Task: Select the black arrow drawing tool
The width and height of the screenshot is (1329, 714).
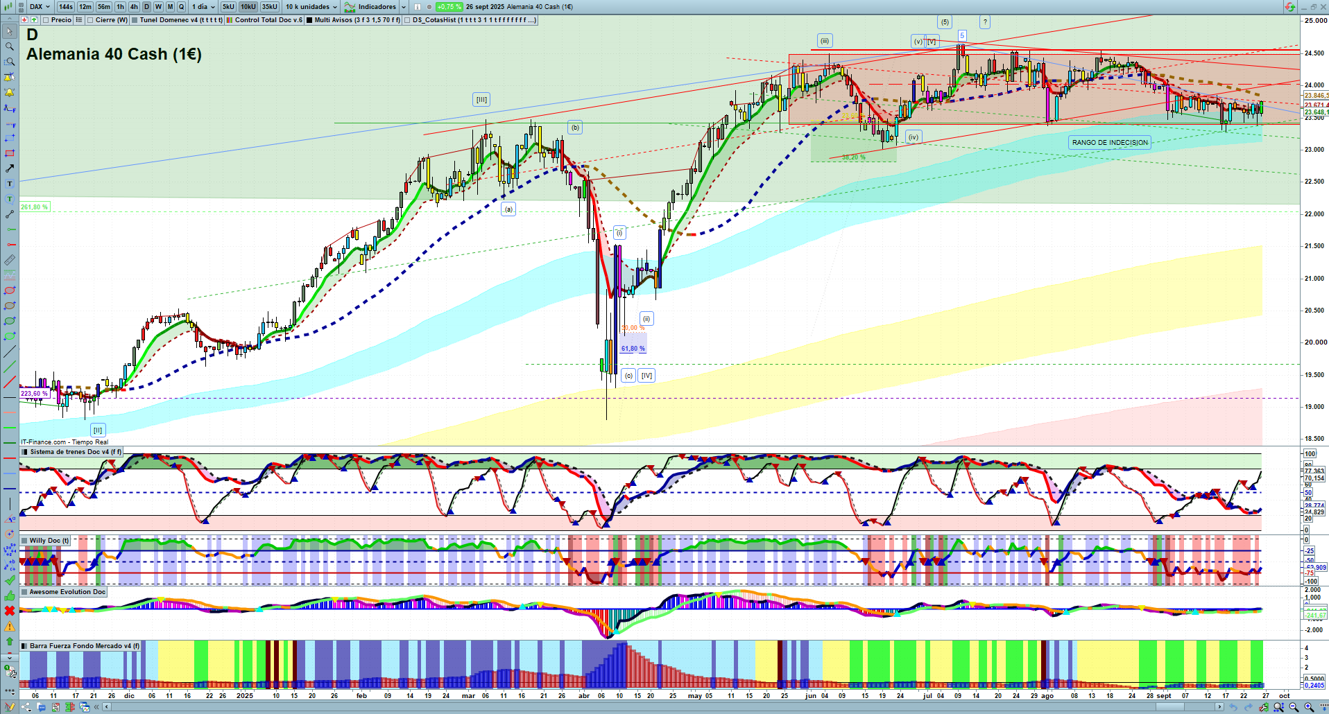Action: (10, 168)
